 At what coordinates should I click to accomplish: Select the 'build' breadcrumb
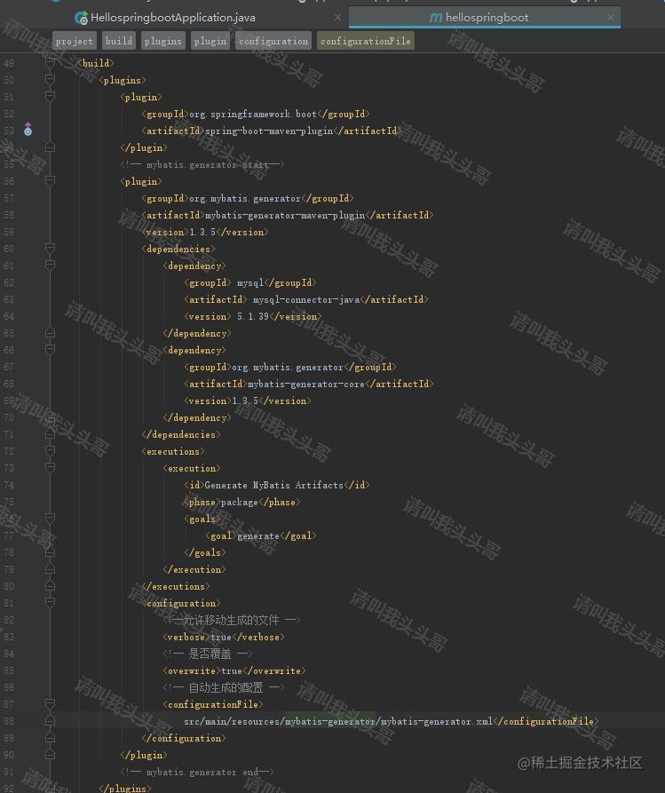119,41
